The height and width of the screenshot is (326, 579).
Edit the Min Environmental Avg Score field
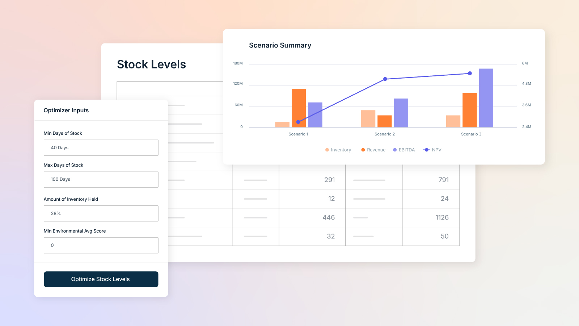pos(101,245)
